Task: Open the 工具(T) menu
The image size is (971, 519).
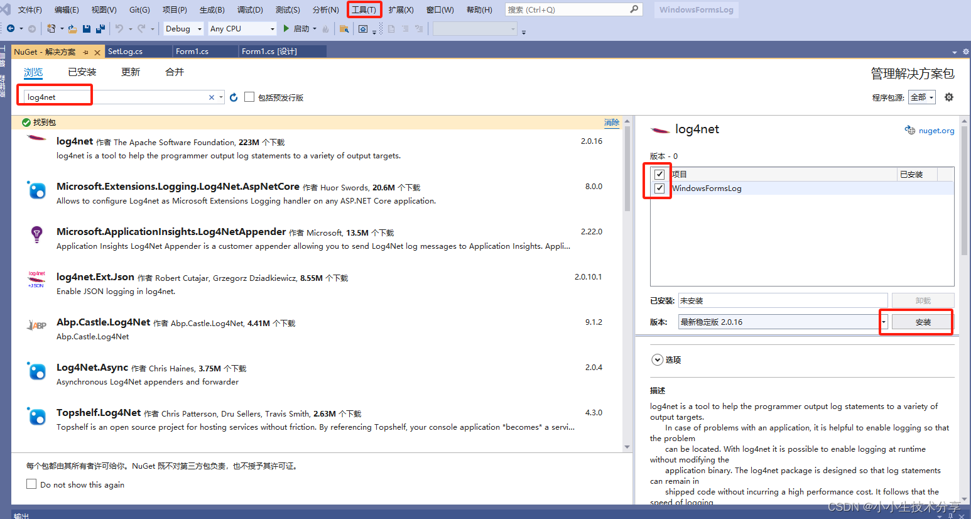Action: (x=364, y=9)
